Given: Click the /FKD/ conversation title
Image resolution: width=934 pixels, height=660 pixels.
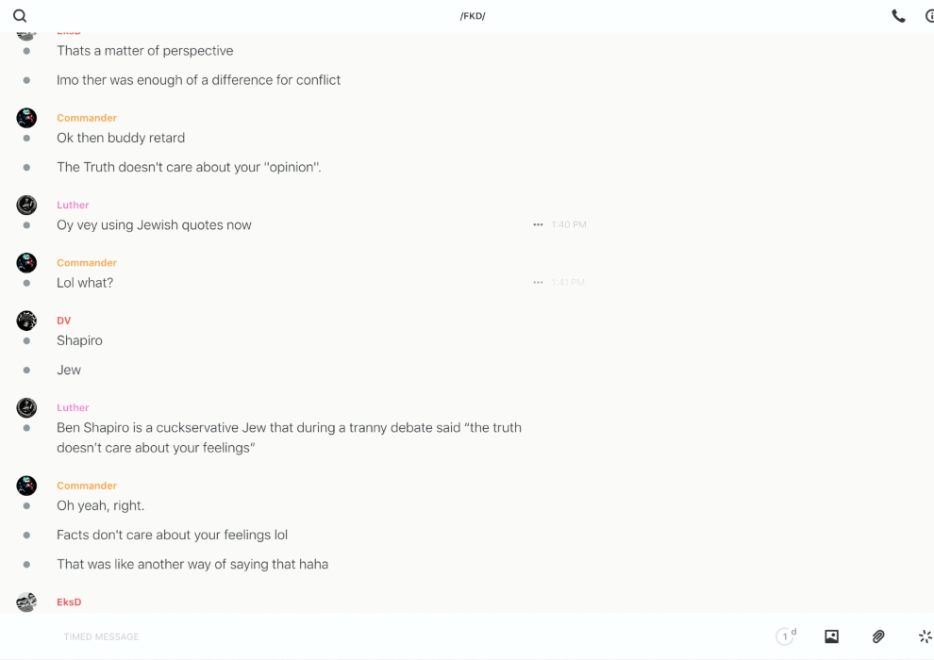Looking at the screenshot, I should (x=473, y=16).
